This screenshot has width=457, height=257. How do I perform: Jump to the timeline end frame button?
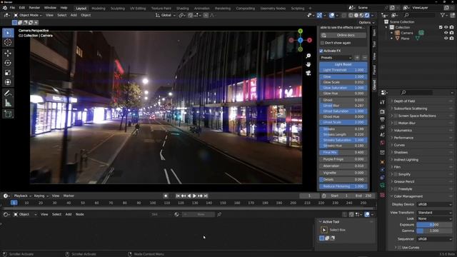[x=206, y=196]
